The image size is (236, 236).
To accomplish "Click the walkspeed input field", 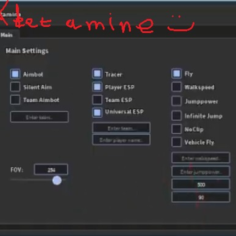I will tap(201, 158).
